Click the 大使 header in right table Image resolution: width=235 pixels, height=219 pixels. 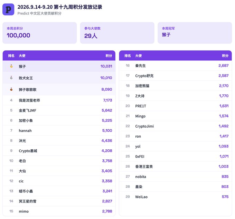click(x=139, y=56)
